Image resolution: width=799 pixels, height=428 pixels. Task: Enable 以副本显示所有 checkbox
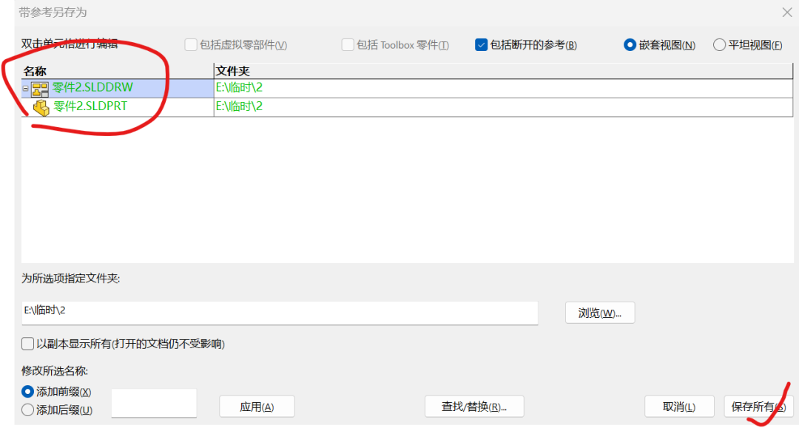pyautogui.click(x=28, y=344)
